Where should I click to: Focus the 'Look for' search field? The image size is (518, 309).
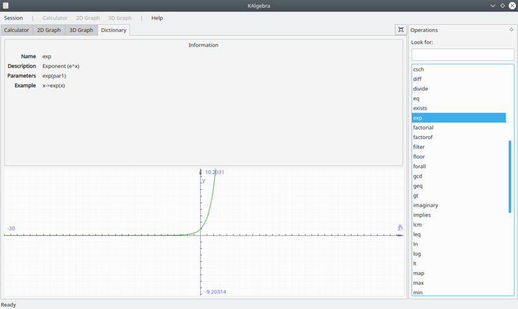[462, 55]
